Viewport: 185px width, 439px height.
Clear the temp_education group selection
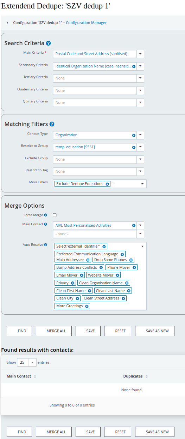pyautogui.click(x=134, y=147)
